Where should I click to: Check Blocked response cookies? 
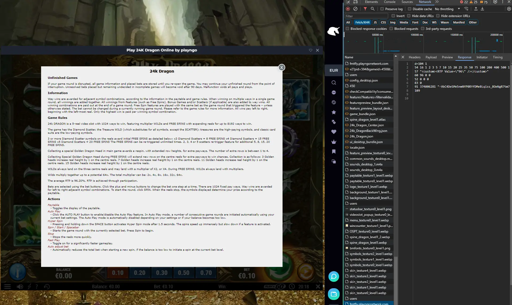coord(347,29)
